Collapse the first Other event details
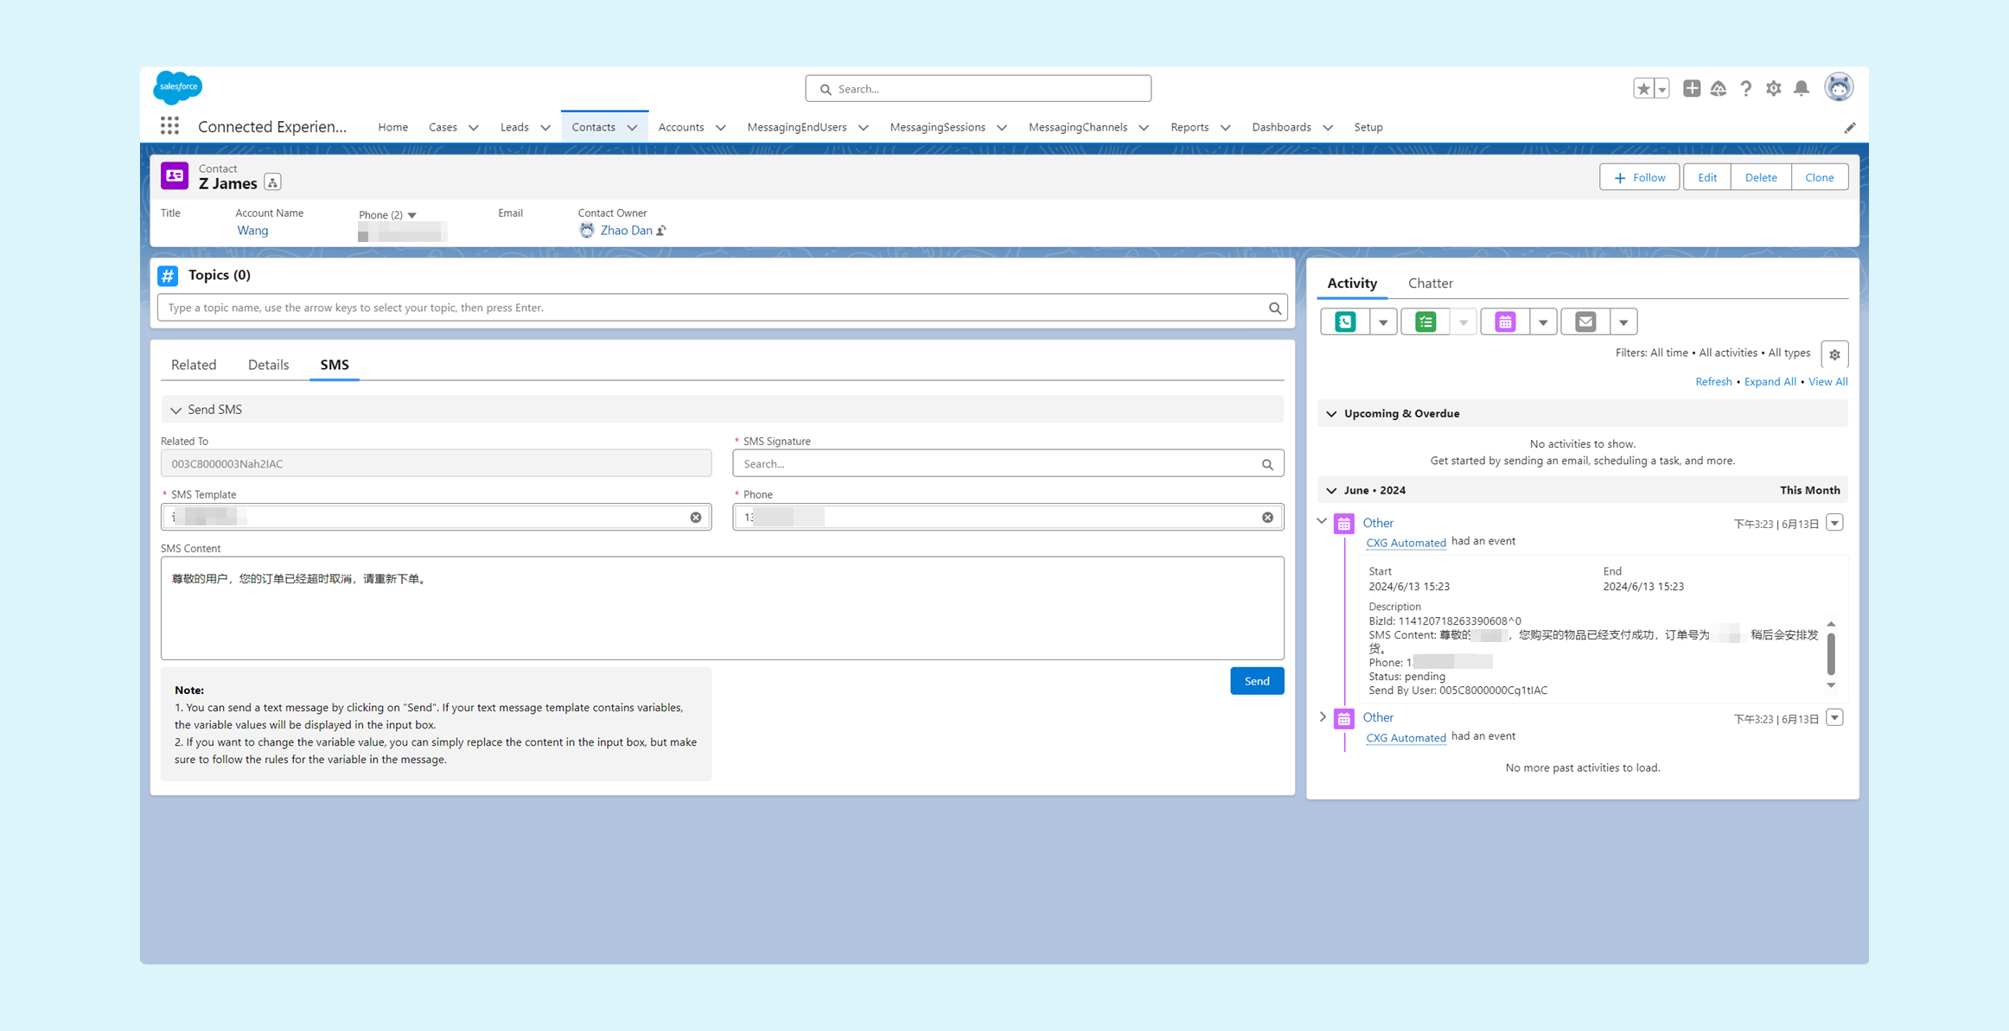2009x1031 pixels. (x=1323, y=521)
